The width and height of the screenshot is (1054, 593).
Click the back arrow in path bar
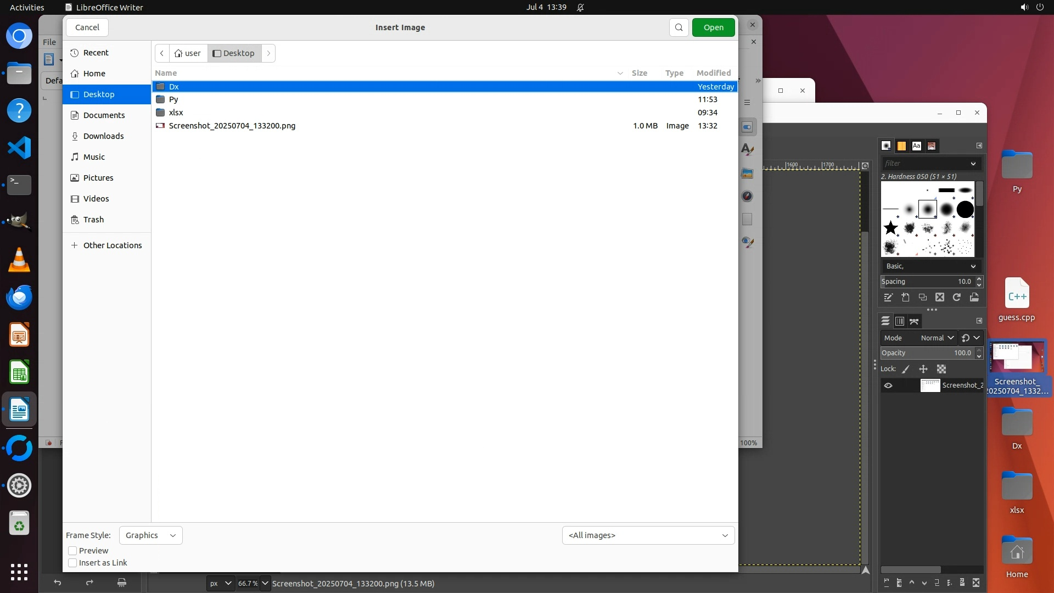tap(162, 53)
